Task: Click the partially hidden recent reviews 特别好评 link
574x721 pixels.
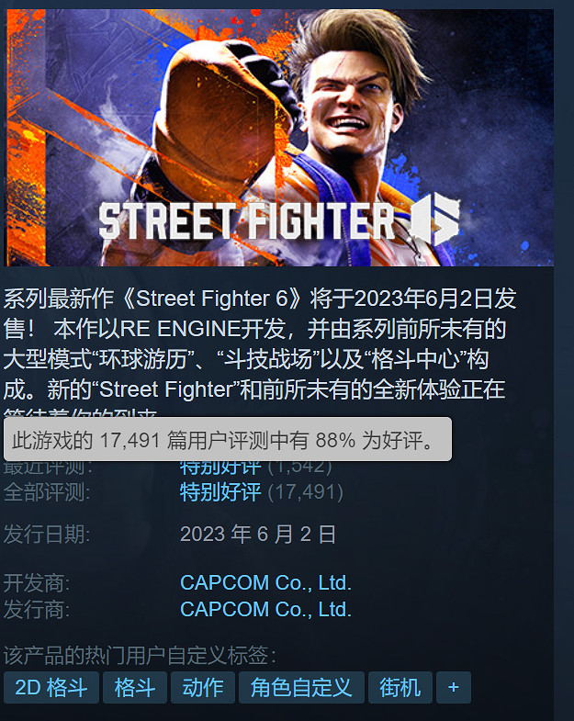Action: click(x=220, y=468)
